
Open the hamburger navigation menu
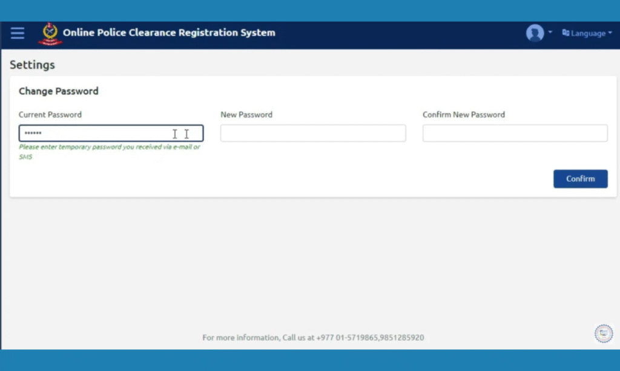(17, 33)
